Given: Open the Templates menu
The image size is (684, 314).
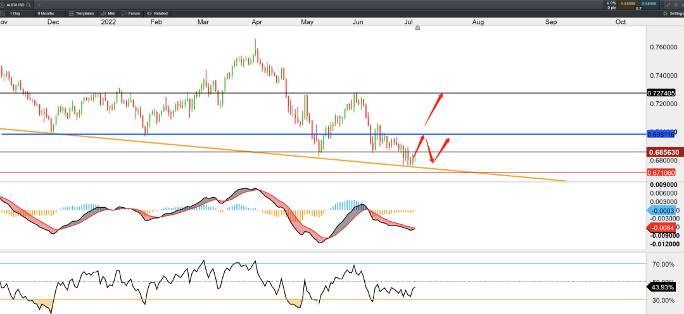Looking at the screenshot, I should 82,13.
